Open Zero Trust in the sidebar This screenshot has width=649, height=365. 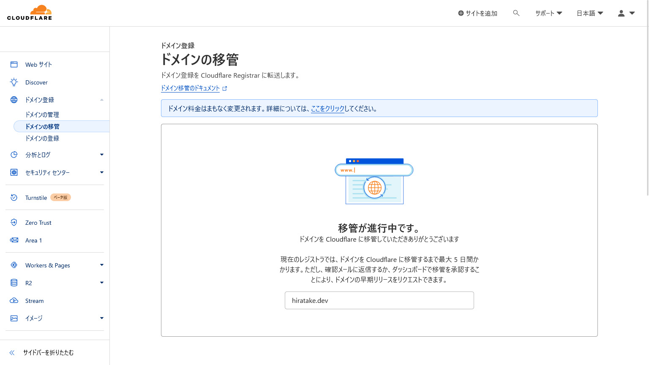click(38, 223)
